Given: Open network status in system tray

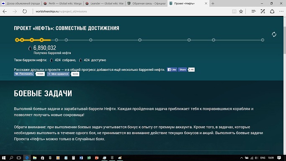Looking at the screenshot, I should pos(252,158).
